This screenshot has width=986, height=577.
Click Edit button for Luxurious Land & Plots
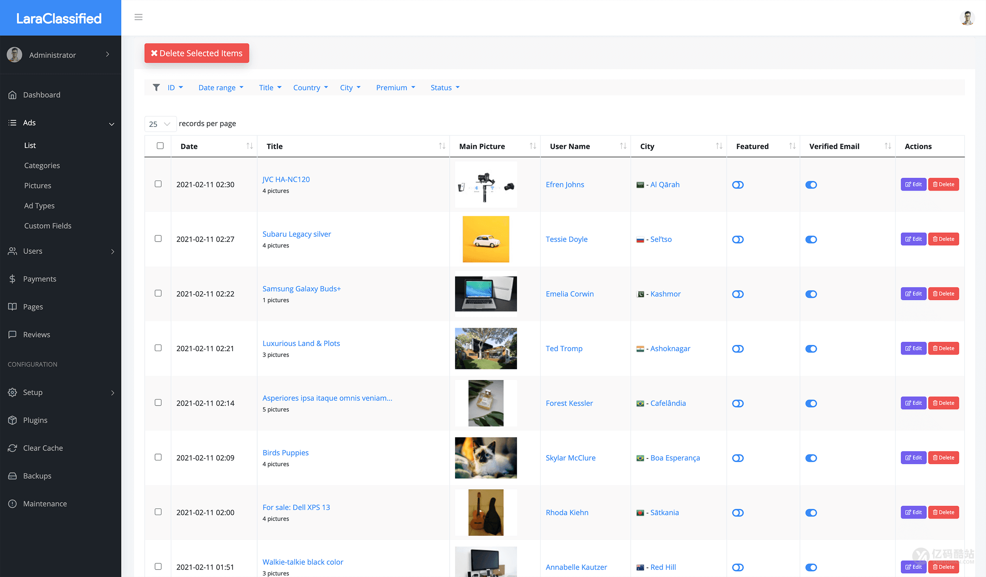point(913,348)
